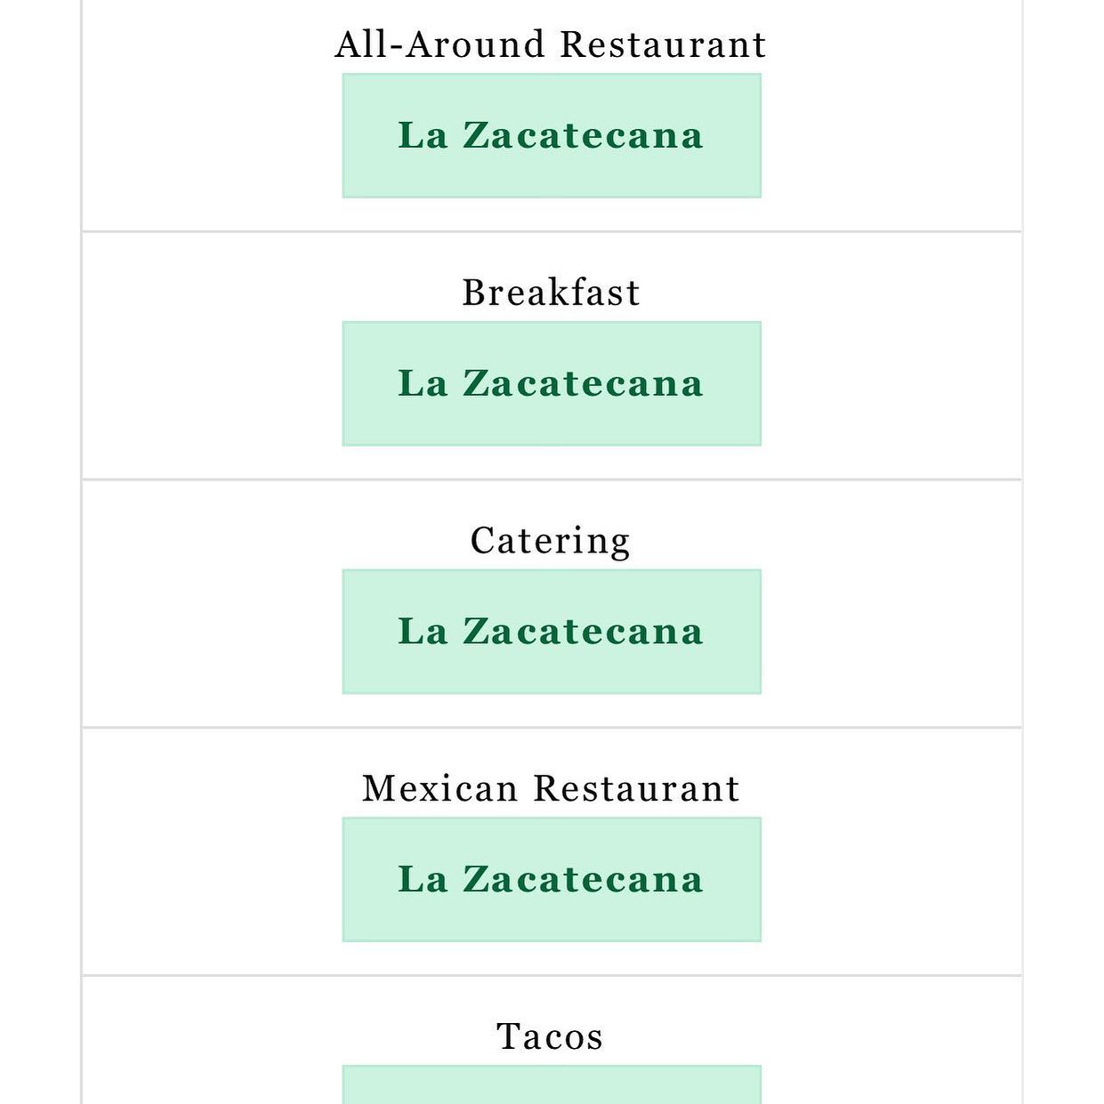This screenshot has height=1104, width=1104.
Task: Click "Zacatecana" text in the Catering winner box
Action: 584,632
